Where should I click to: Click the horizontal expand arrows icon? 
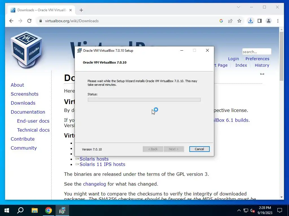(x=262, y=74)
